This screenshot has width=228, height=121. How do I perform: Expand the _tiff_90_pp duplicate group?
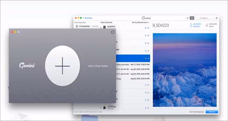point(101,108)
